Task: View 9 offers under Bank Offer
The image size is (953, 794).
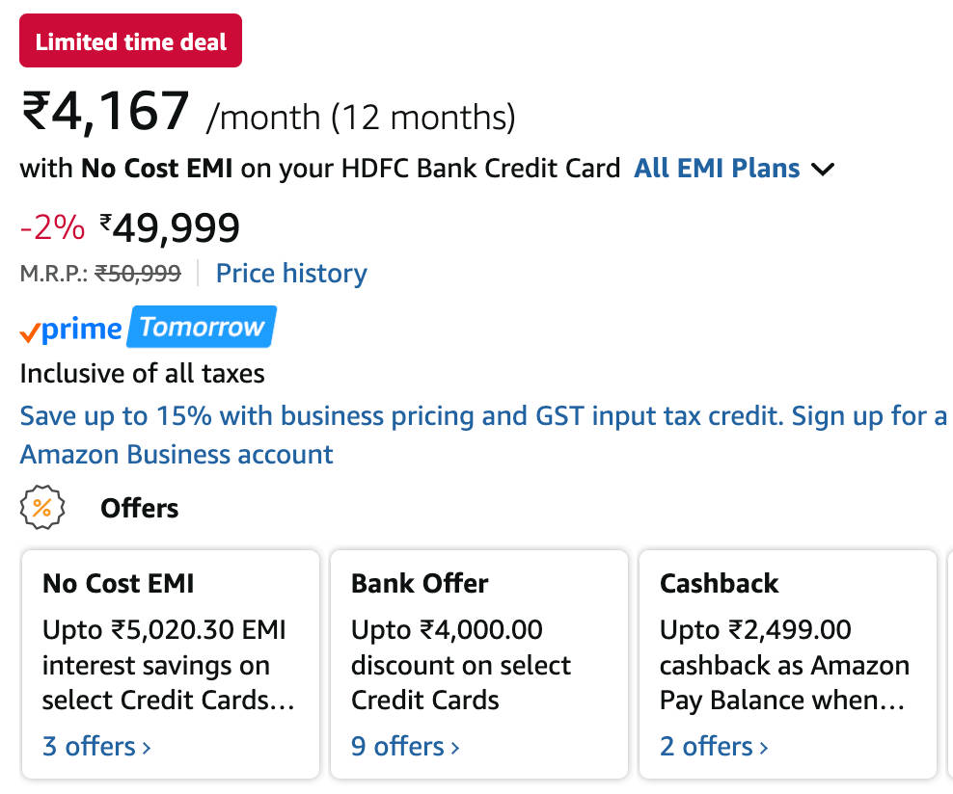Action: 405,747
